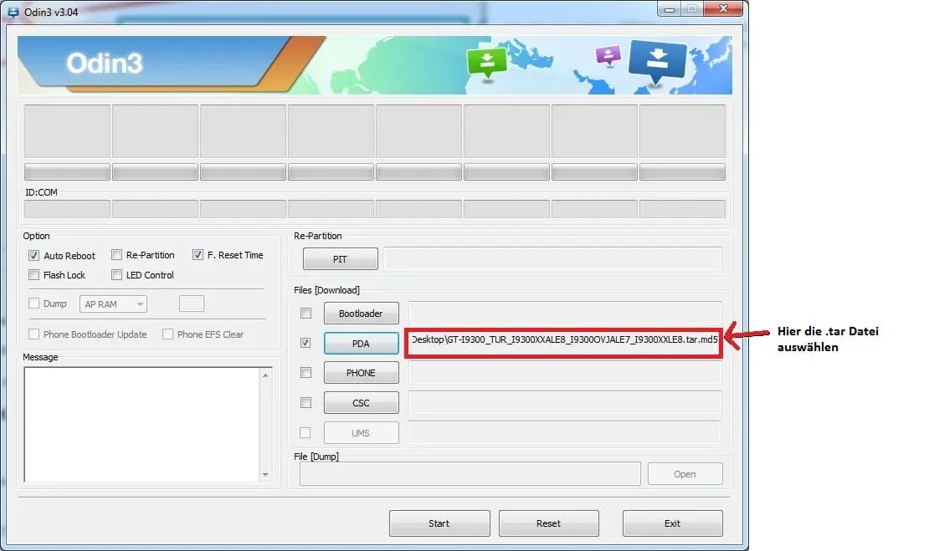This screenshot has width=929, height=551.
Task: Click the Open button for File Dump
Action: pos(685,474)
